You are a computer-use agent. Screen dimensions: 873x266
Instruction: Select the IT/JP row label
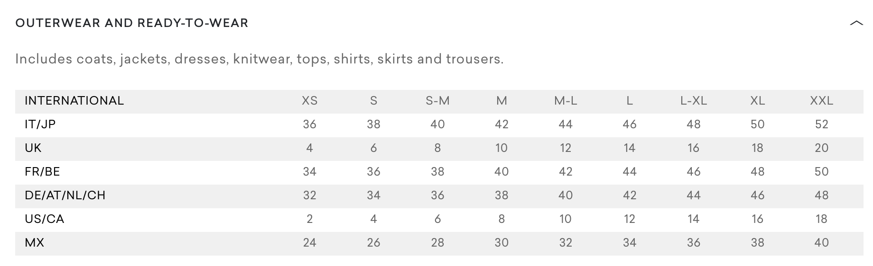[x=40, y=124]
